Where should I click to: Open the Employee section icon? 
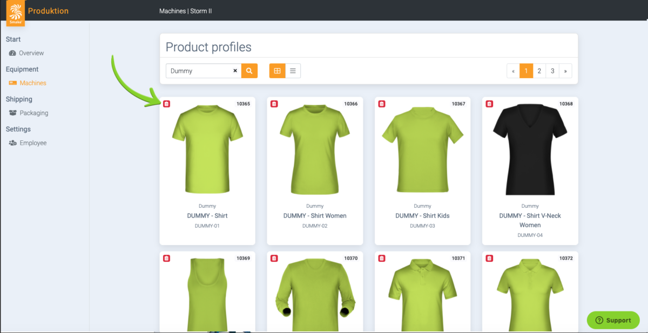[13, 142]
